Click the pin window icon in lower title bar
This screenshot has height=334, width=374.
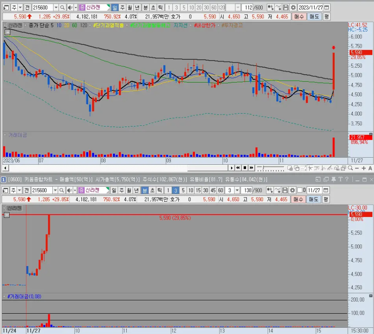[x=334, y=179]
